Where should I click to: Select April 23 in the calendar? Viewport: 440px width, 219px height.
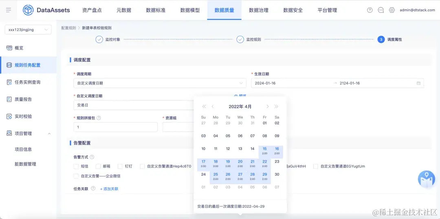click(x=277, y=161)
